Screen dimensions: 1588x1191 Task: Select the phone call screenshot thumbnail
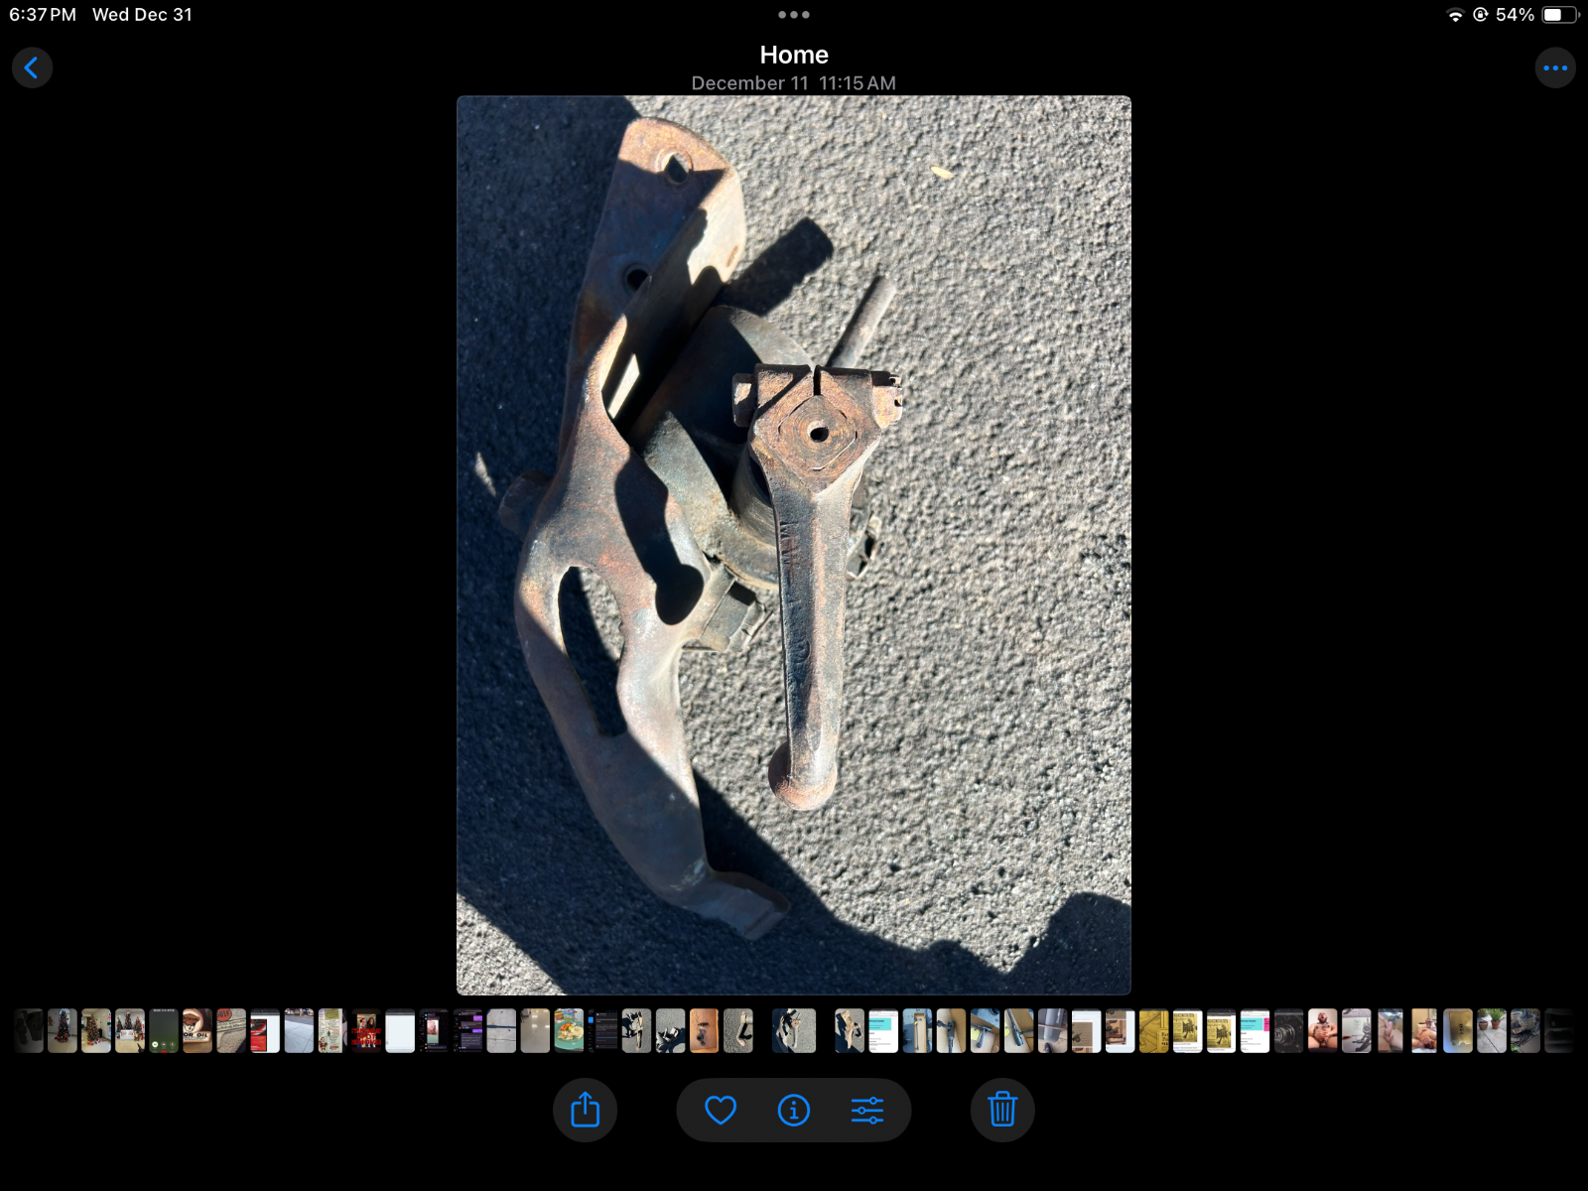click(164, 1031)
